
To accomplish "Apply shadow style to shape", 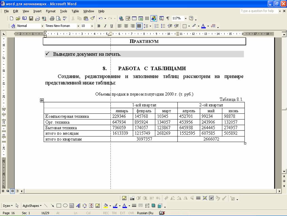I will pyautogui.click(x=154, y=206).
